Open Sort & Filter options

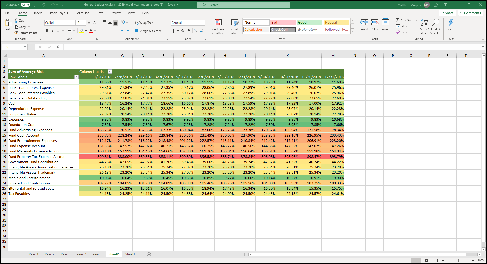tap(424, 27)
